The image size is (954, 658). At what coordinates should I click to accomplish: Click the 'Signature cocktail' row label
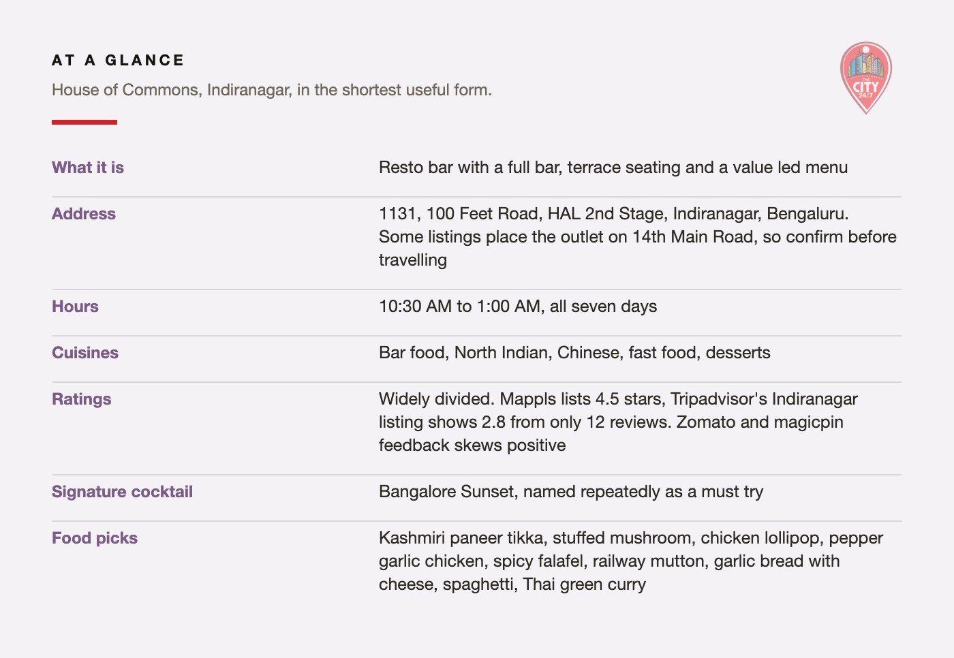point(122,492)
